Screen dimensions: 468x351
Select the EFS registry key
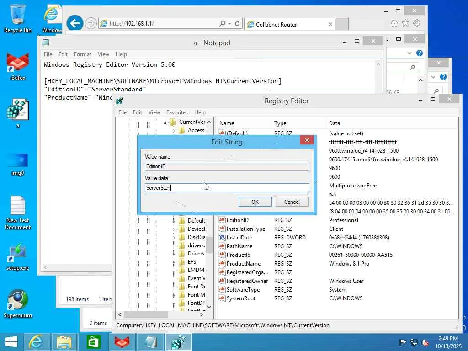192,262
